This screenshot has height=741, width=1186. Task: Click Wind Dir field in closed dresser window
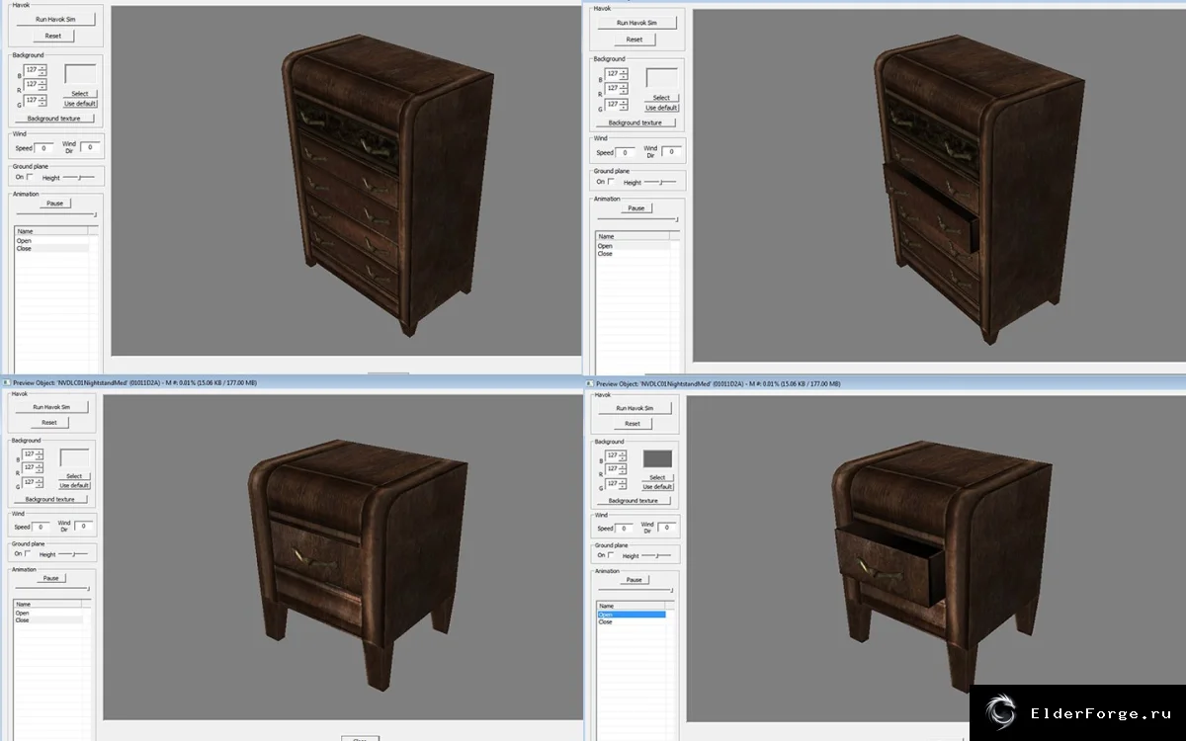pos(90,147)
